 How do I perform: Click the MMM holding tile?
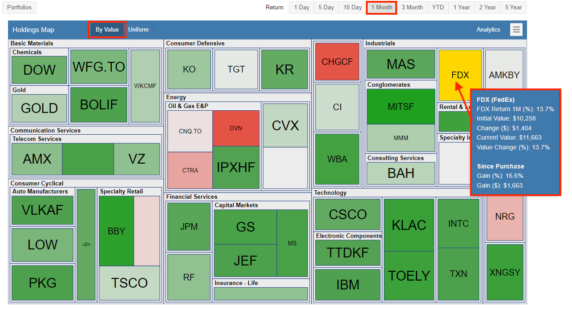tap(401, 138)
